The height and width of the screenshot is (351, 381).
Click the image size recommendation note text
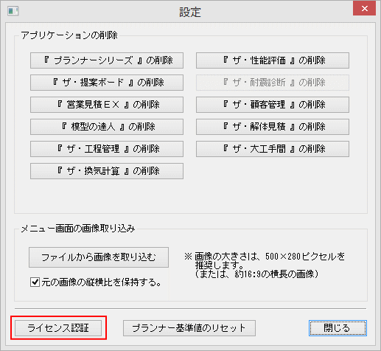click(x=265, y=265)
